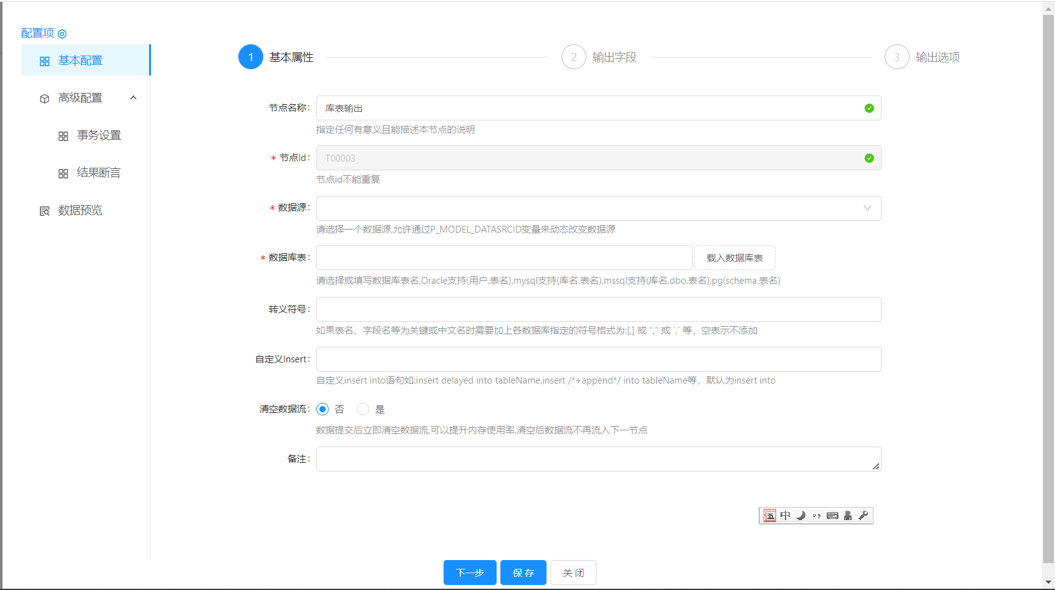This screenshot has width=1055, height=590.
Task: Go to step 3 输出选项
Action: click(897, 57)
